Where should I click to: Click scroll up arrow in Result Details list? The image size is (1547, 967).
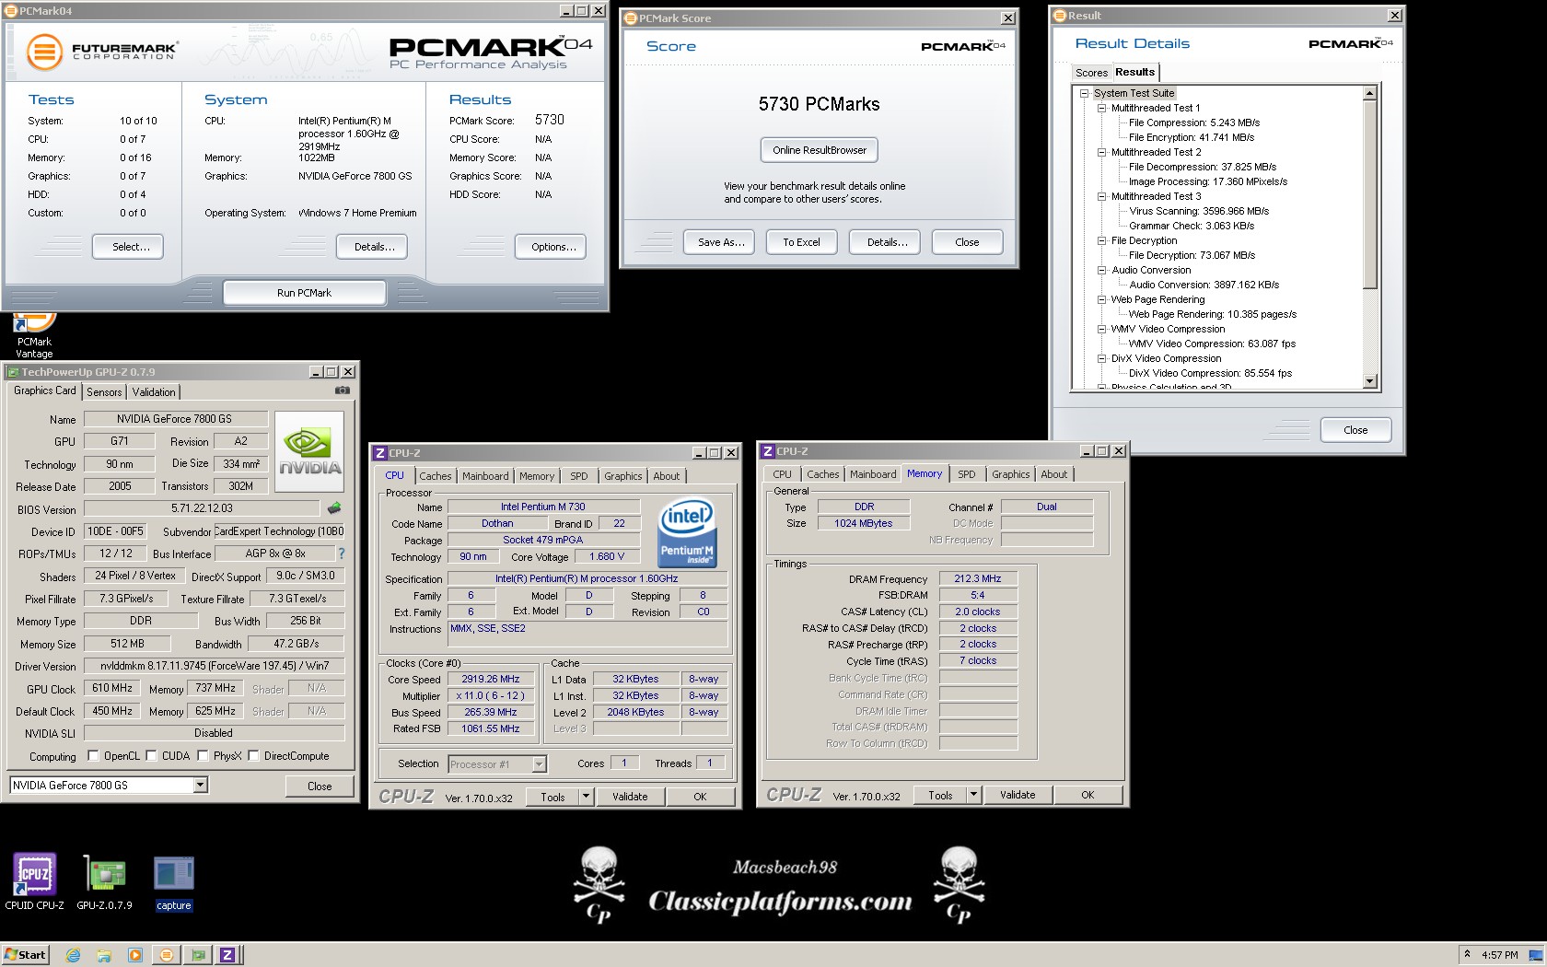click(x=1369, y=93)
